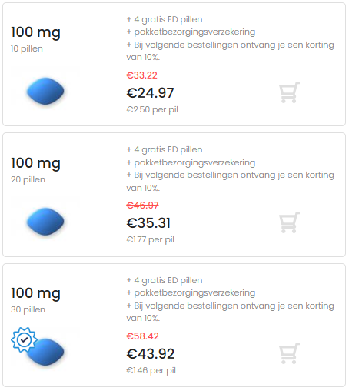
Task: Click the crossed-out €58.42 price
Action: (x=142, y=336)
